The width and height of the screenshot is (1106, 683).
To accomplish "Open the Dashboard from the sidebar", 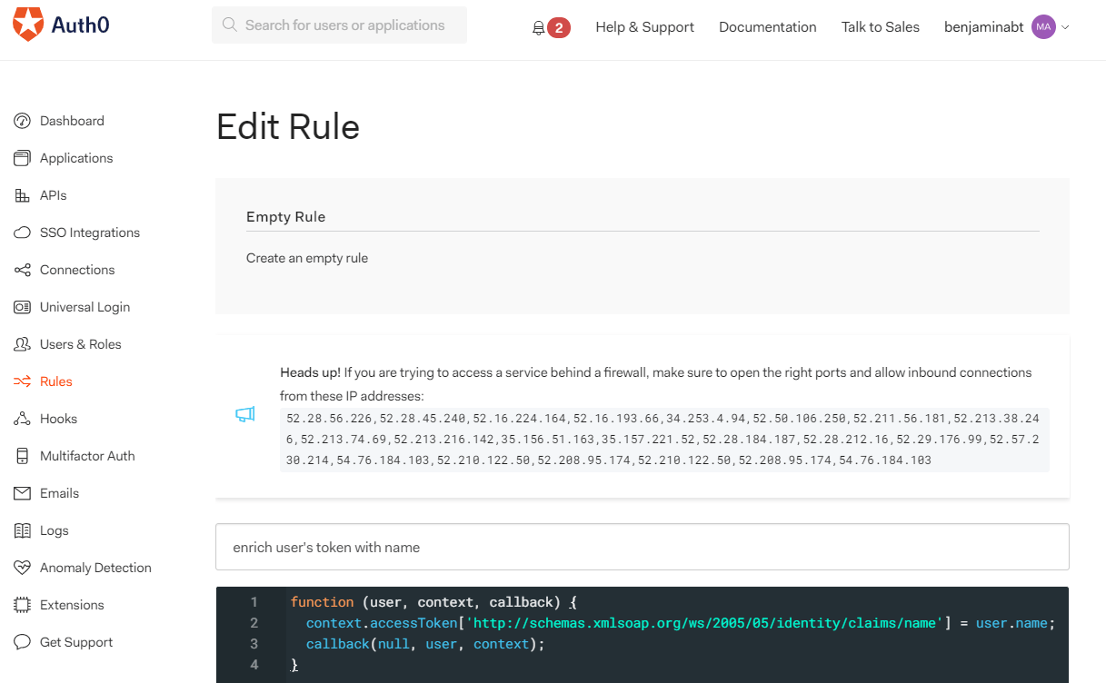I will [72, 120].
